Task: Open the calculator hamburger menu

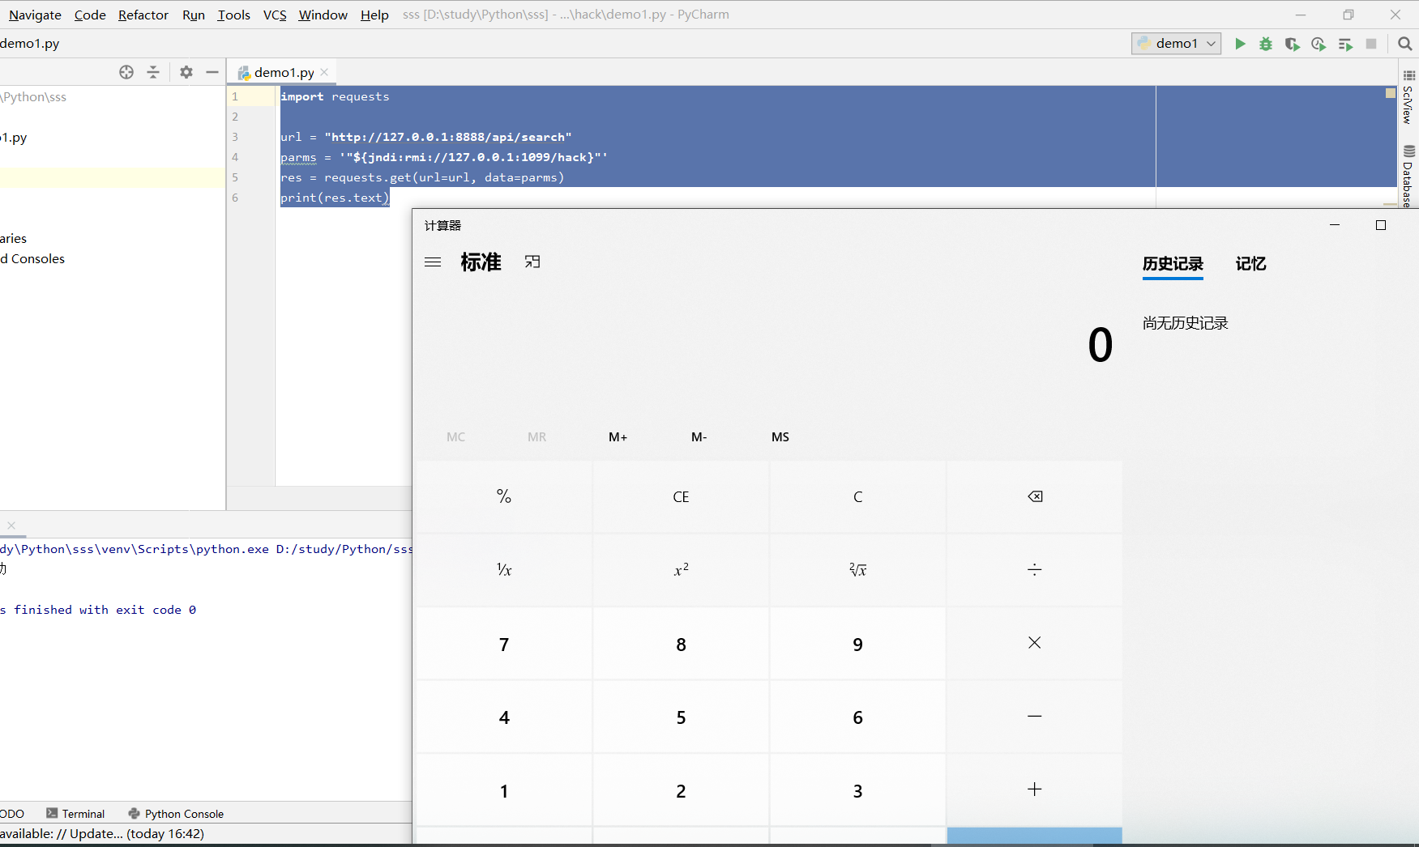Action: (433, 262)
